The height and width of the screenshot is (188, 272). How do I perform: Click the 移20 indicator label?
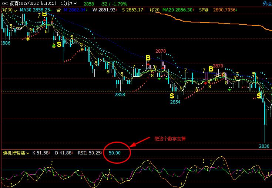coord(154,10)
